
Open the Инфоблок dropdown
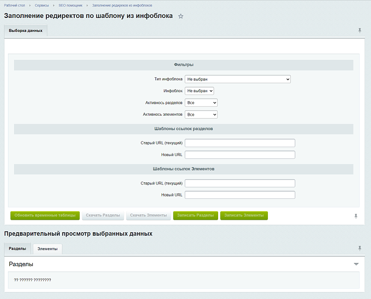pyautogui.click(x=199, y=91)
